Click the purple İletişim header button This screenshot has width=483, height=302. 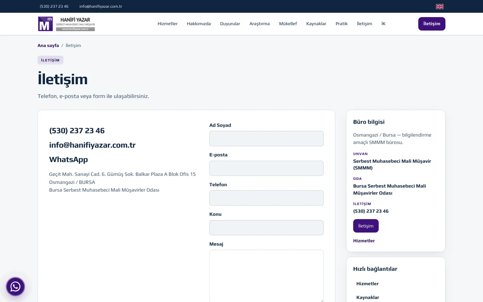(x=432, y=24)
